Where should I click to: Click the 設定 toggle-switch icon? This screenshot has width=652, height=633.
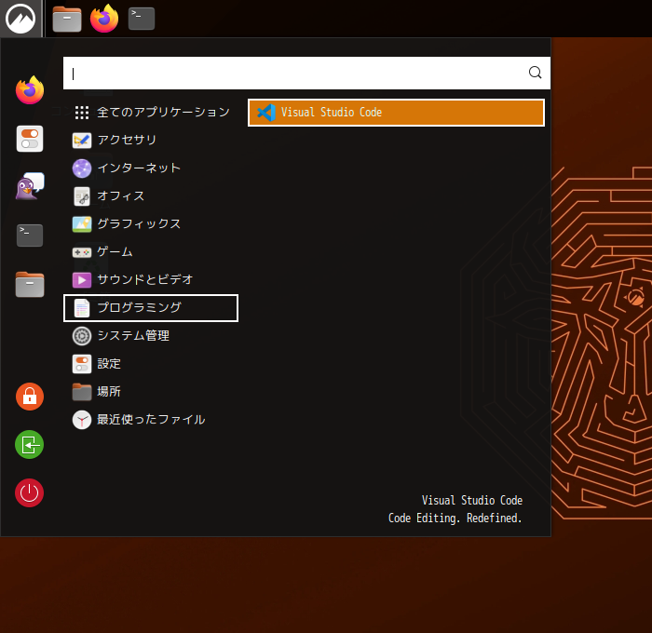point(82,364)
